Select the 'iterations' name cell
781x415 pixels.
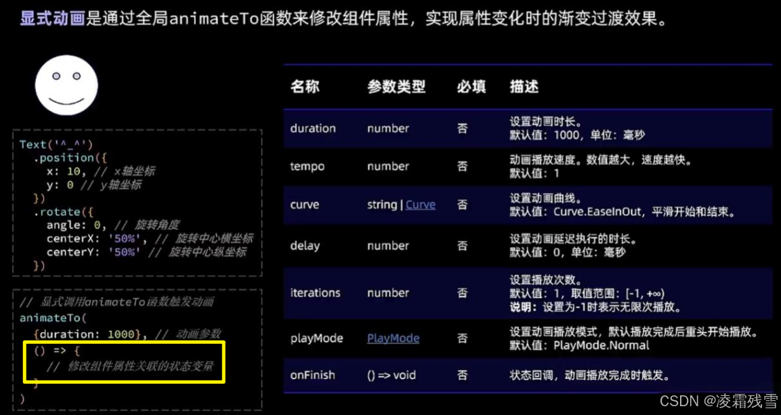pos(315,293)
